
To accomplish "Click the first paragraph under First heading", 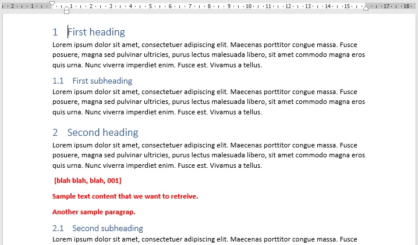I will [209, 55].
